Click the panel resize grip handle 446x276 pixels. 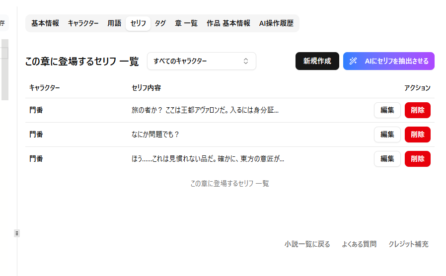17,233
